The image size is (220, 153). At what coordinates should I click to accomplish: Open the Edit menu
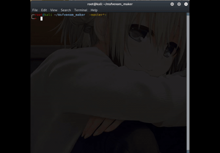[x=44, y=10]
